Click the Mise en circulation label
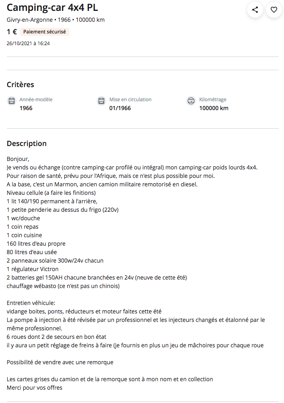The image size is (284, 403). 130,100
